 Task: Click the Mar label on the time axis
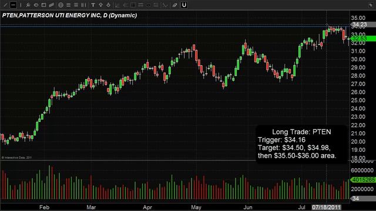pos(91,207)
